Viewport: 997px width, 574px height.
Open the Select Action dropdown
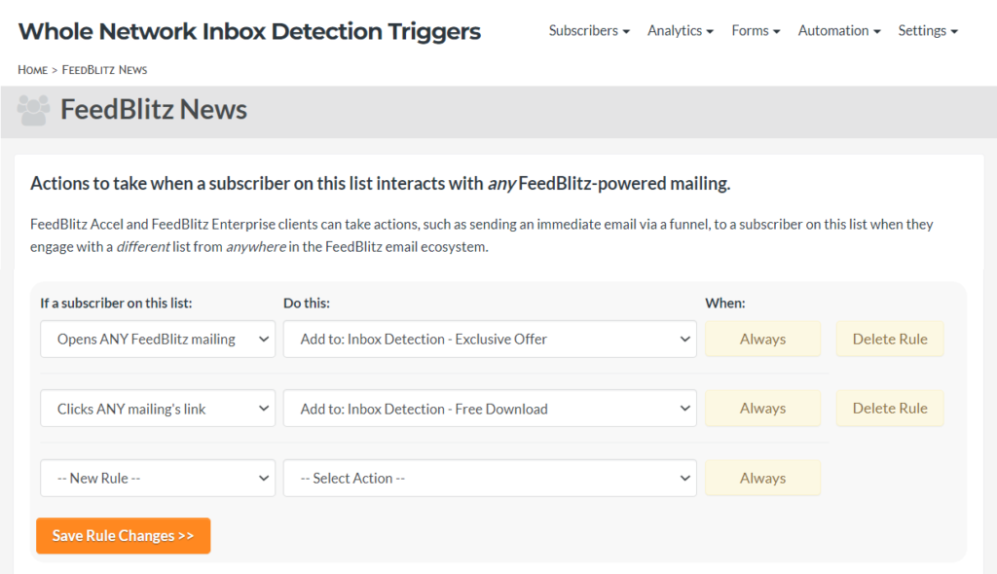tap(490, 478)
